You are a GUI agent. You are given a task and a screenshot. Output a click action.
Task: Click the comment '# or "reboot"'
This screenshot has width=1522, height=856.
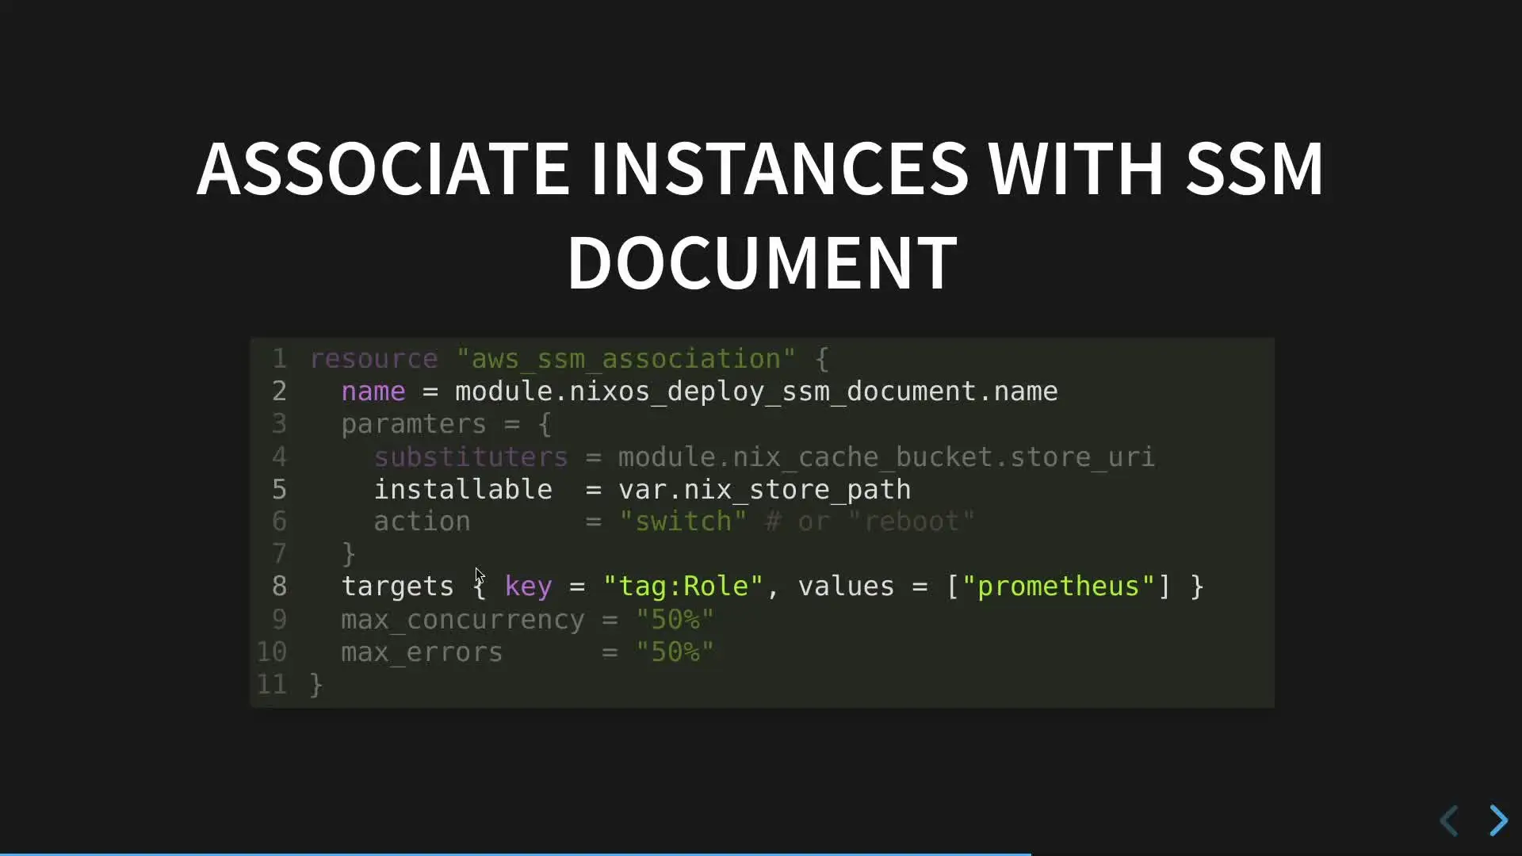[870, 522]
